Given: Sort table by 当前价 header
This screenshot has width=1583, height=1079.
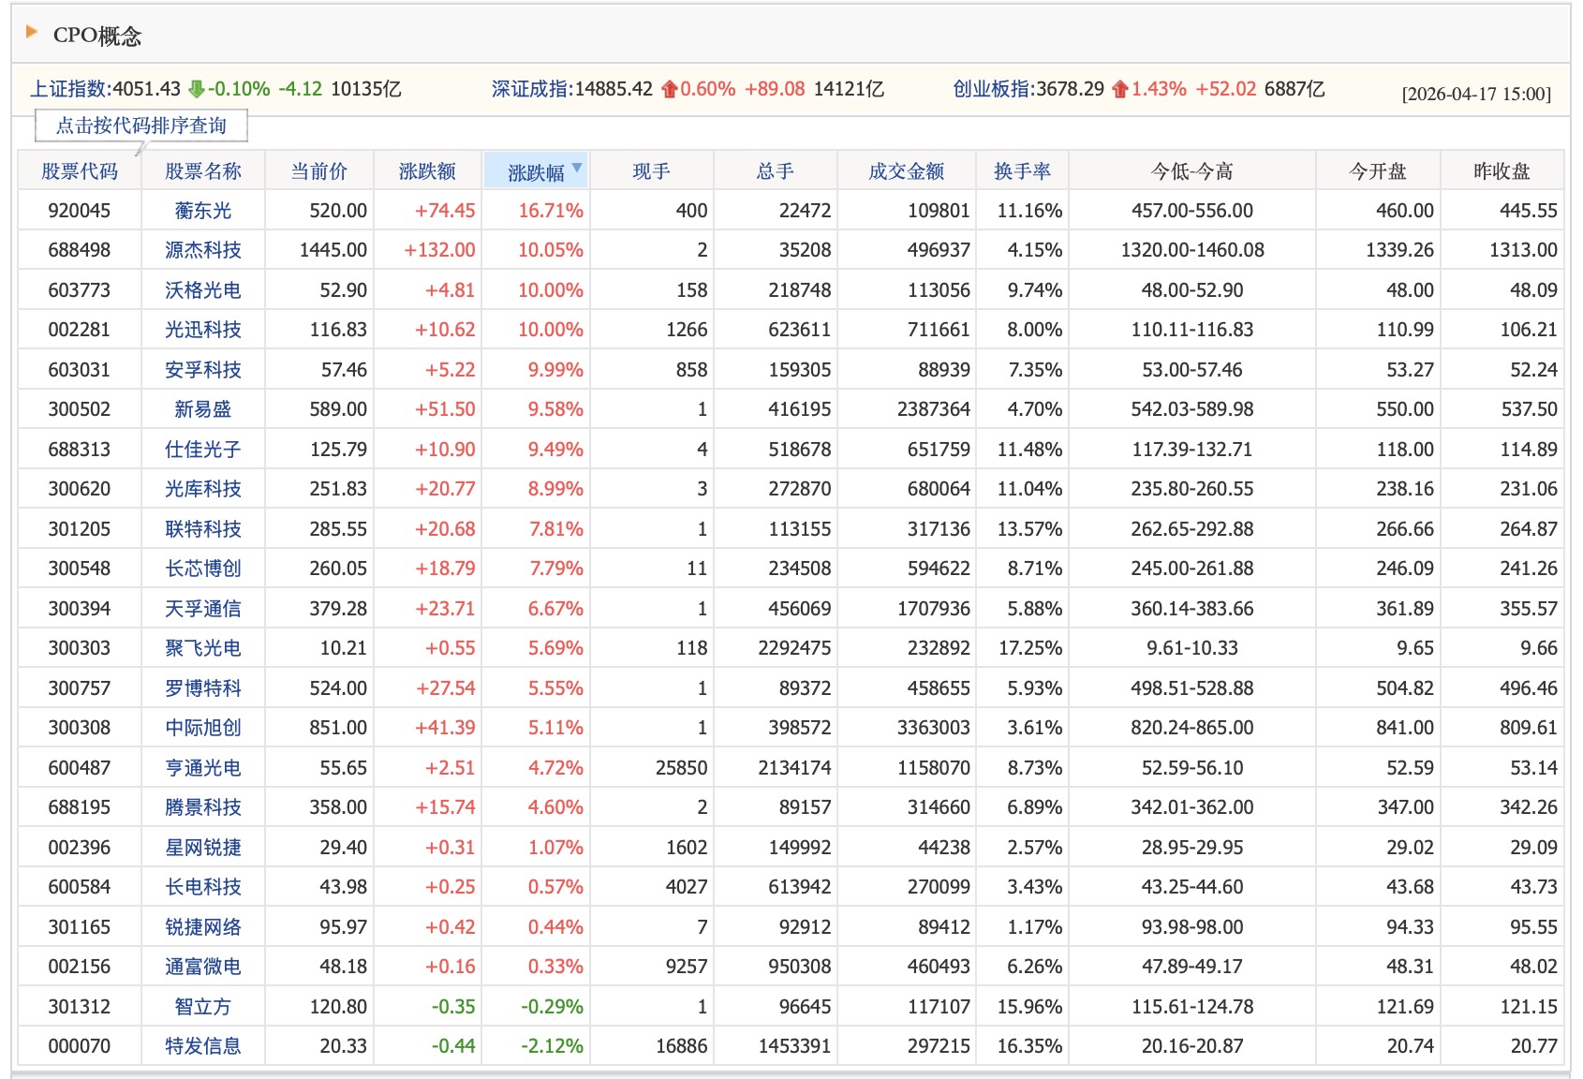Looking at the screenshot, I should click(x=318, y=171).
